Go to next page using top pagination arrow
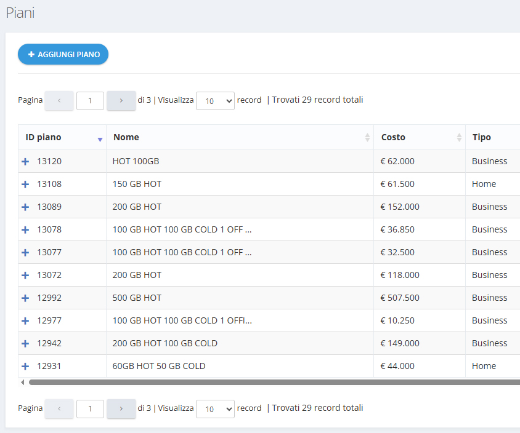This screenshot has width=520, height=433. (x=121, y=100)
